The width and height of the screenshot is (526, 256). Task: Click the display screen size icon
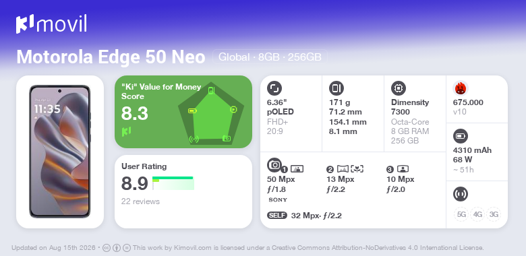click(x=274, y=88)
